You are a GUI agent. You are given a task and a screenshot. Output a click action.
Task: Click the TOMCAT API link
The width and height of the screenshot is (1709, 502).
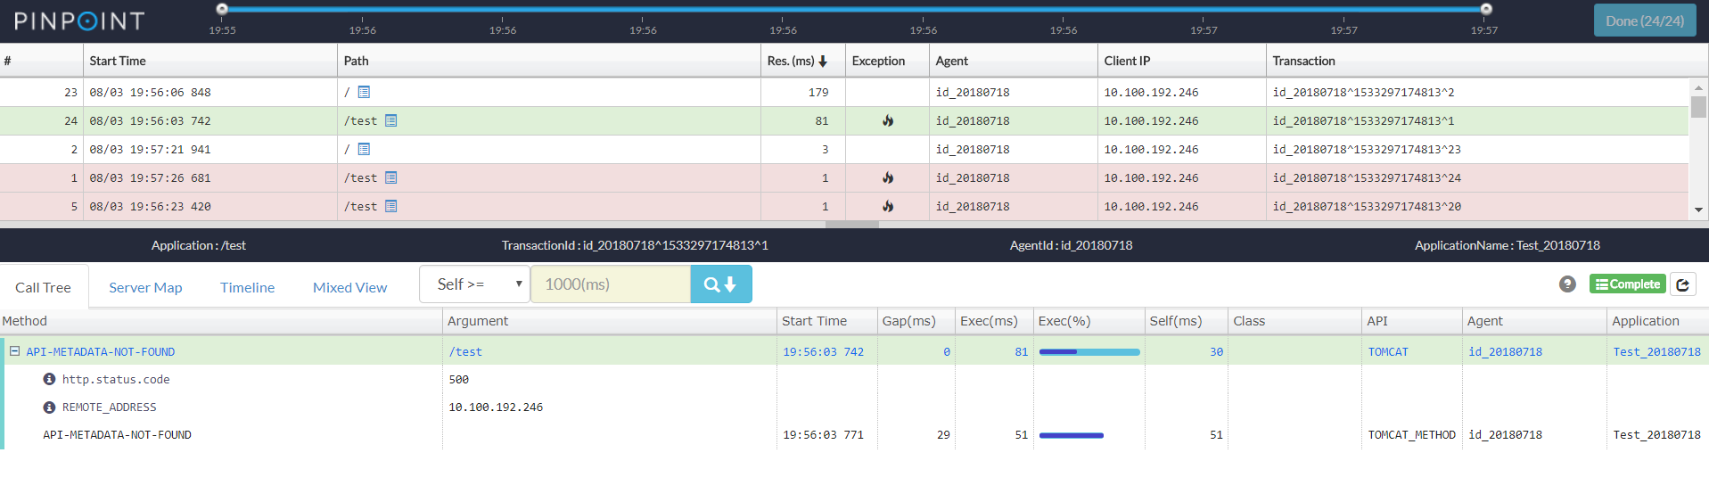(1388, 351)
